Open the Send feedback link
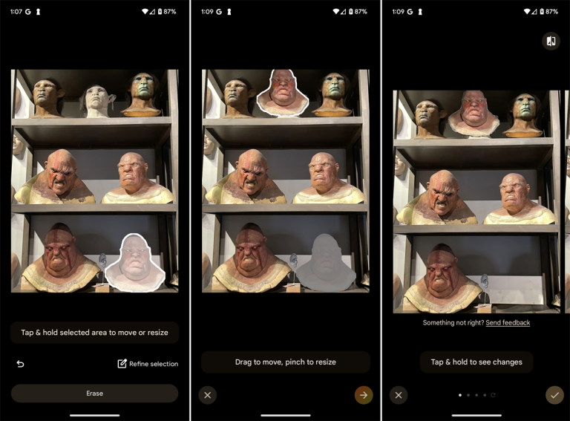570x421 pixels. point(508,323)
